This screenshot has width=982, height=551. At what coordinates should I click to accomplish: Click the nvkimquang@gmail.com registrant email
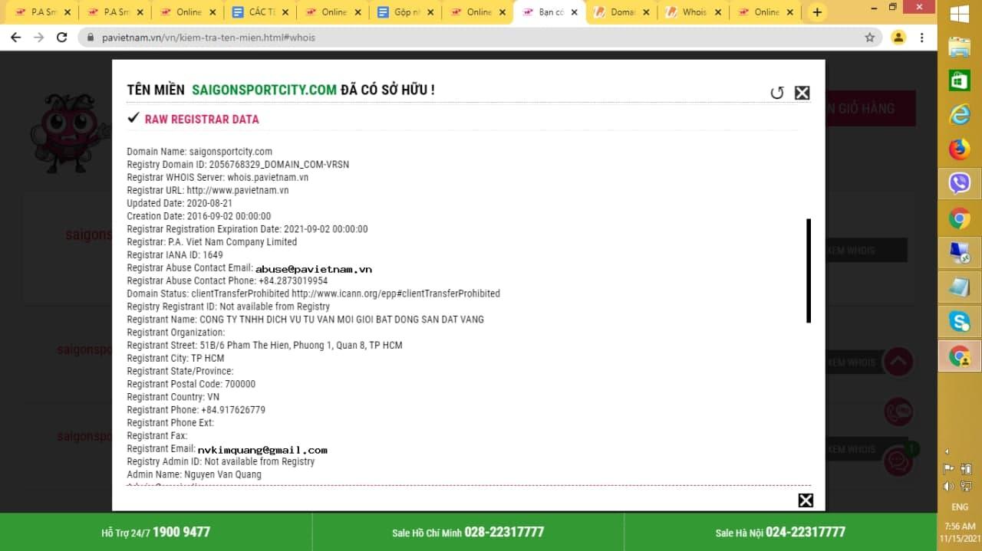click(x=262, y=450)
